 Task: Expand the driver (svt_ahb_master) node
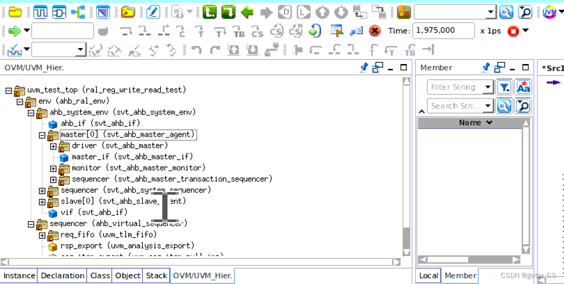click(x=53, y=147)
